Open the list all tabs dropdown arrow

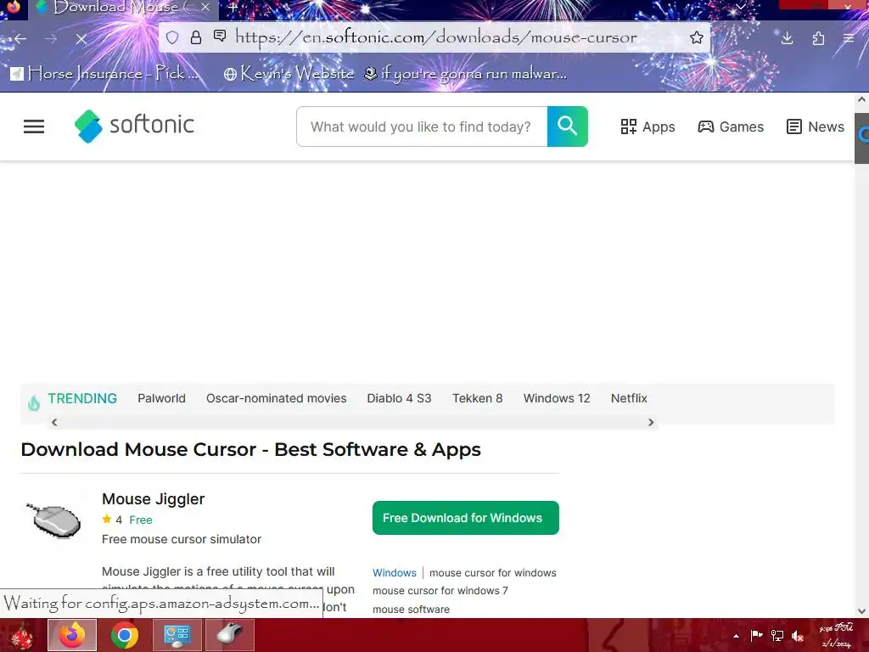[x=740, y=7]
